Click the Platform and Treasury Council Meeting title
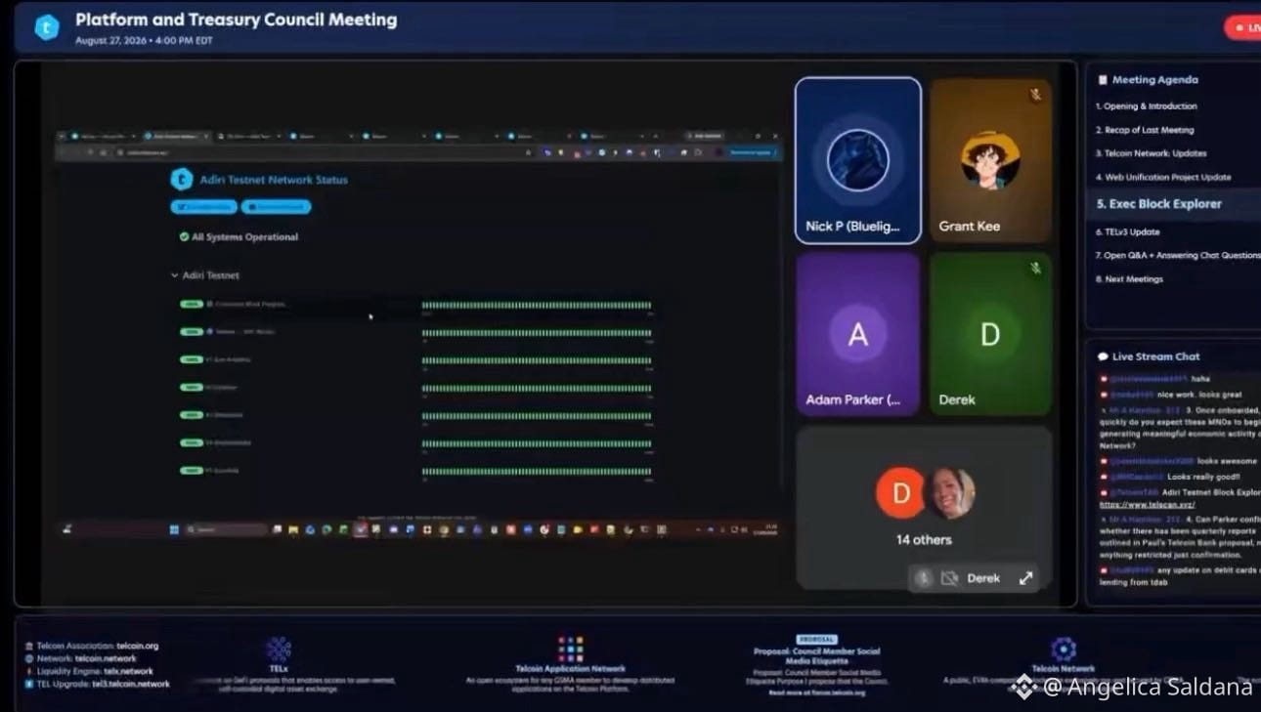The height and width of the screenshot is (712, 1261). click(237, 21)
